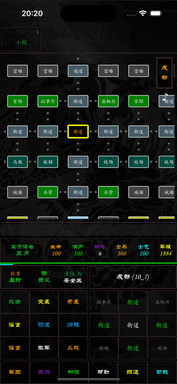Open the 成都 vertical city label
Viewport: 177px width, 384px height.
(165, 73)
